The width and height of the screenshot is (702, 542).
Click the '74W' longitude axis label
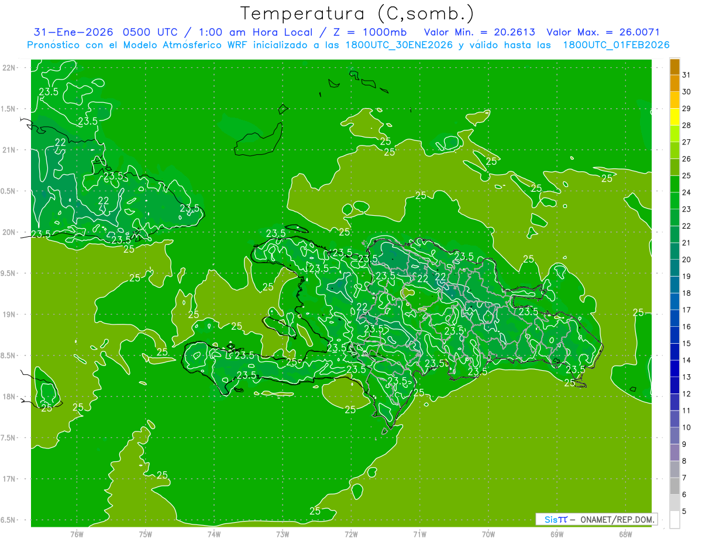coord(214,534)
